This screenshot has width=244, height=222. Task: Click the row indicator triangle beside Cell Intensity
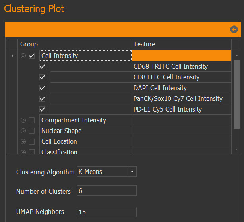13,56
